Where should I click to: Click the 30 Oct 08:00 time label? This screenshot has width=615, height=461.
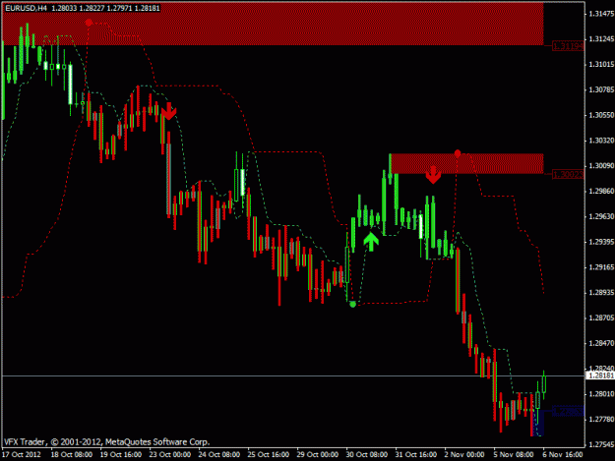click(x=366, y=455)
